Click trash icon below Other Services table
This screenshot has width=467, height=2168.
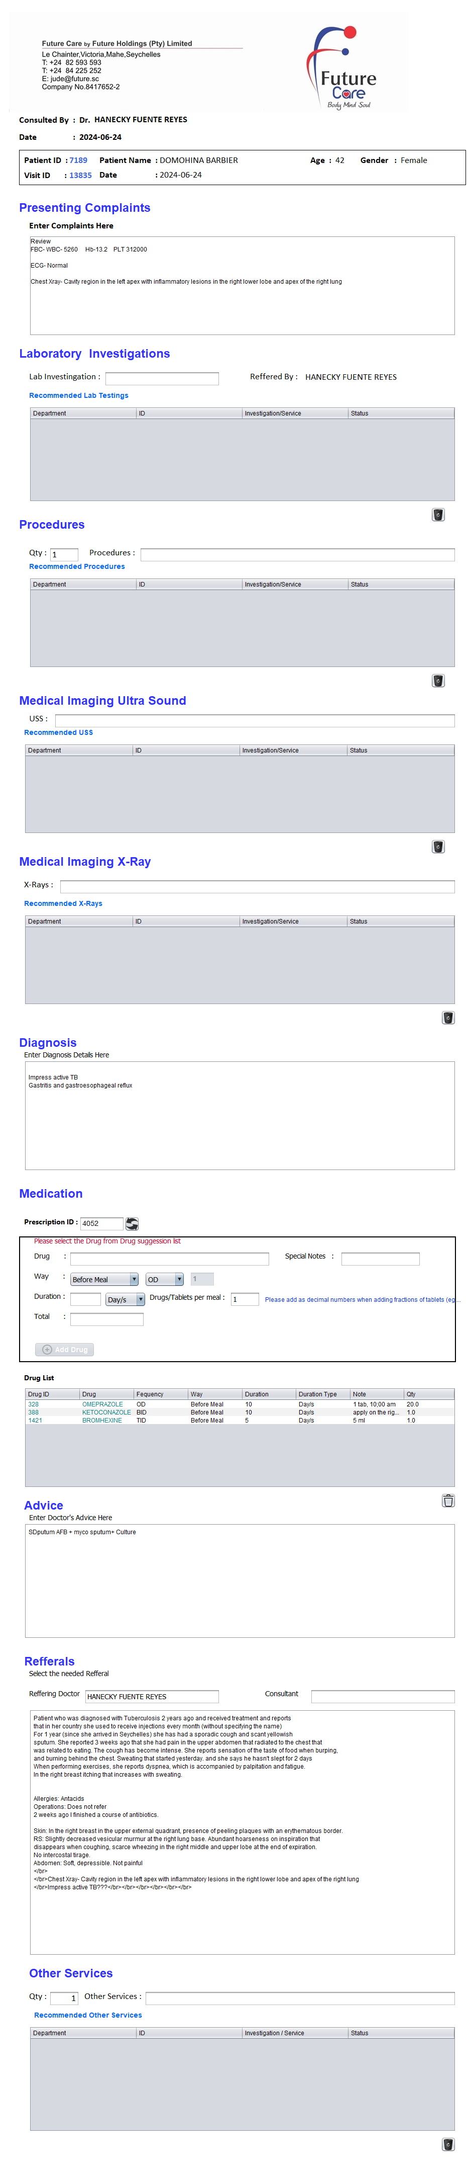448,2143
